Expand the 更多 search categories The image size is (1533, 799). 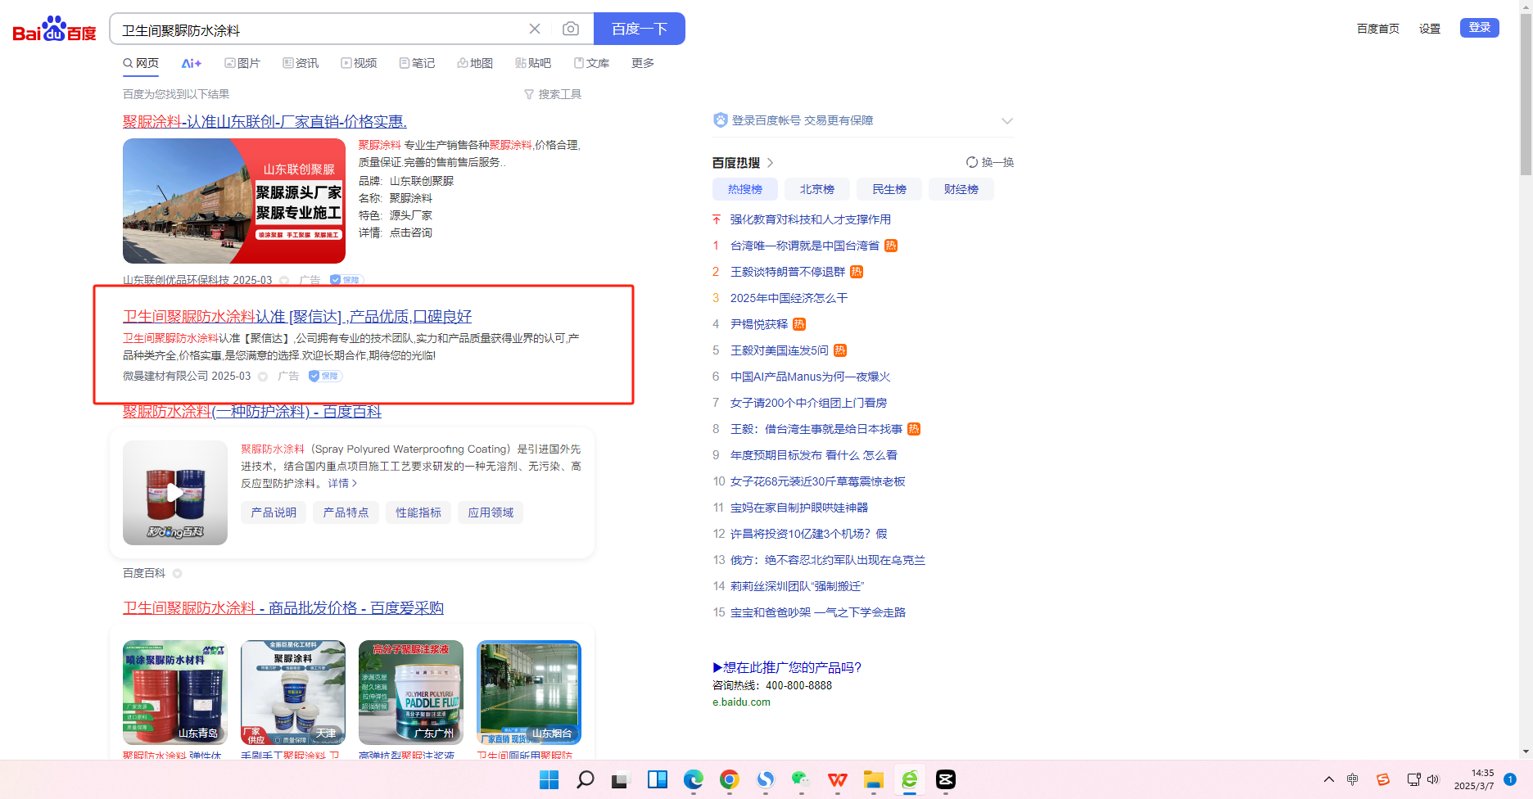click(642, 64)
